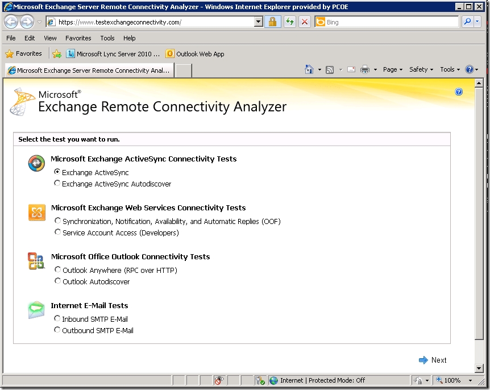The width and height of the screenshot is (490, 390).
Task: Click the browser Back arrow button
Action: click(11, 22)
